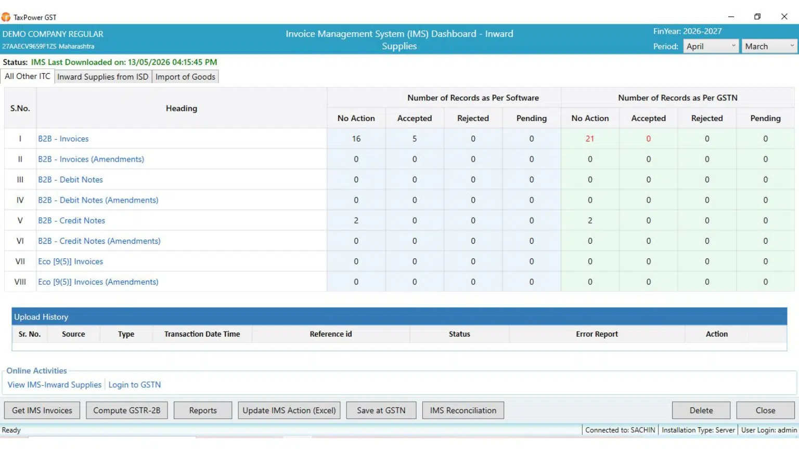
Task: Click the Reference id column header
Action: (331, 334)
